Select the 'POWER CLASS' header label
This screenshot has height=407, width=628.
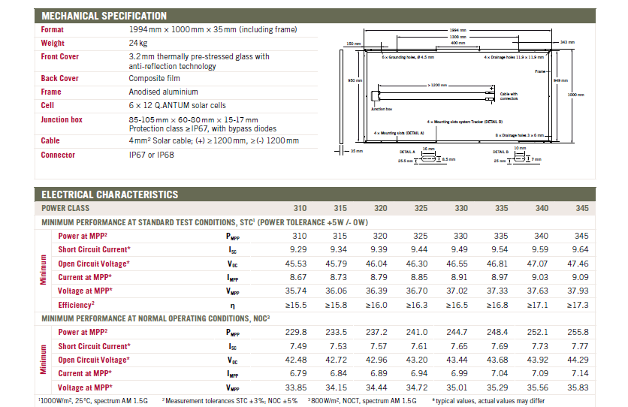click(x=65, y=208)
